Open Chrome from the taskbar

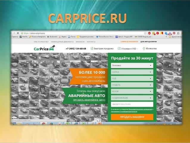click(x=43, y=124)
